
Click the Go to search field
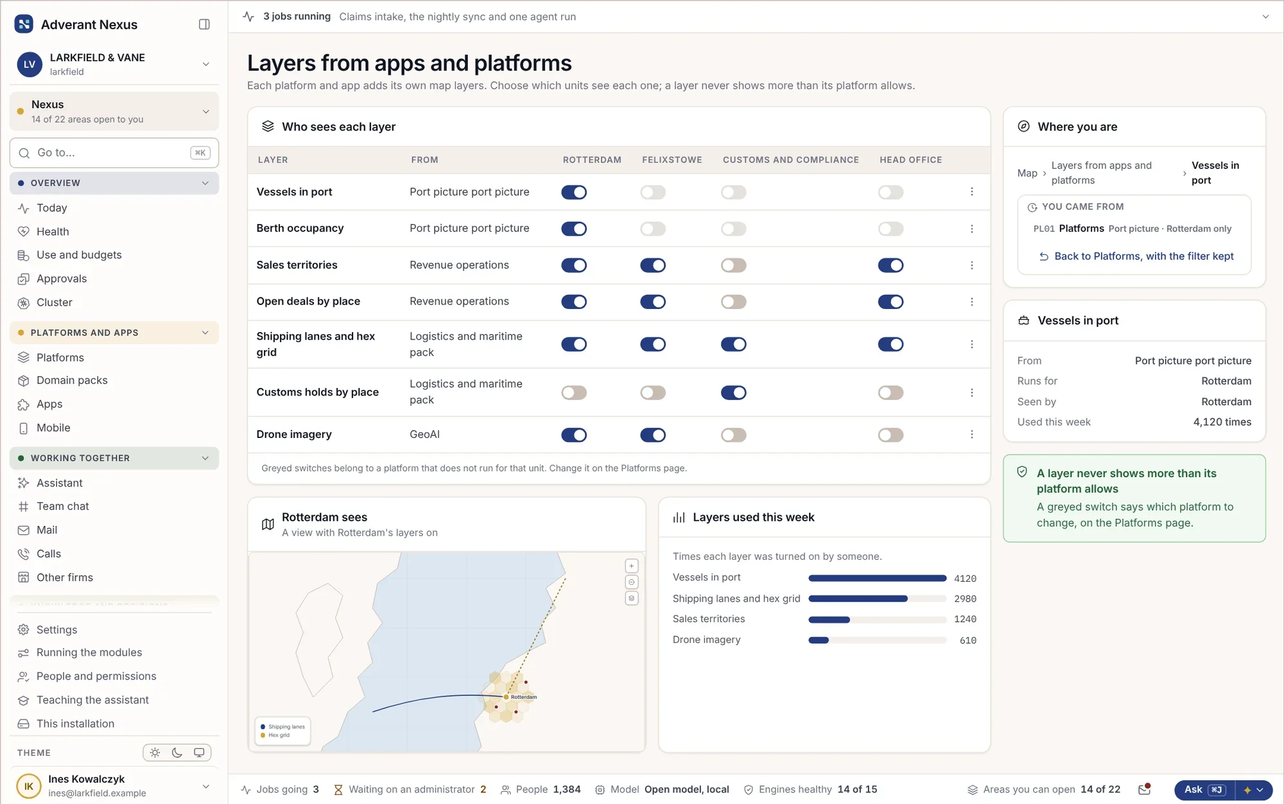pos(114,153)
